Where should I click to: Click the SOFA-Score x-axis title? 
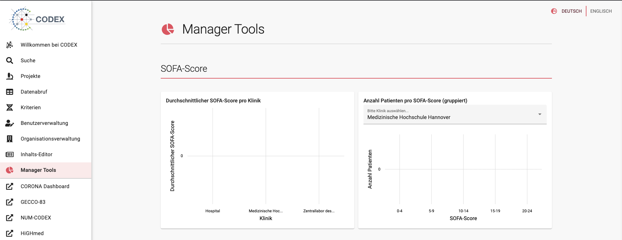point(463,218)
